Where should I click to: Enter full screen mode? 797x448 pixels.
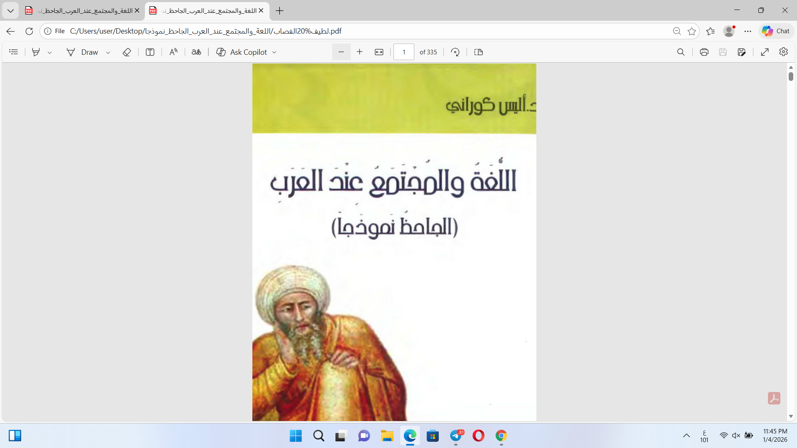(x=765, y=52)
